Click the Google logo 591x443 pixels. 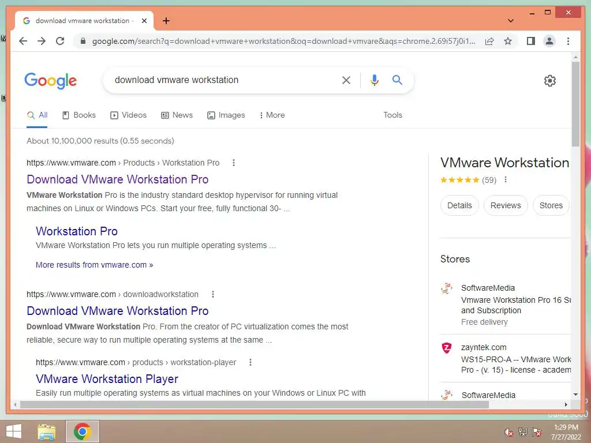pyautogui.click(x=51, y=81)
